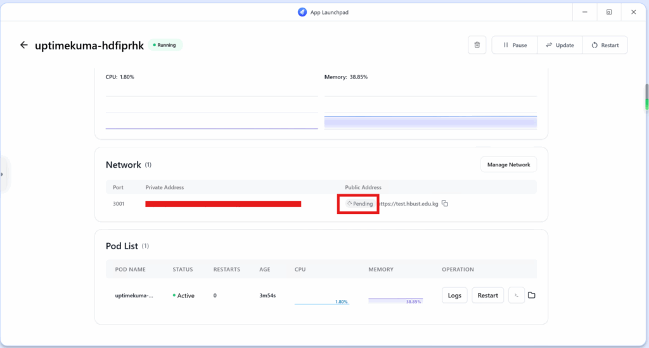The height and width of the screenshot is (348, 649).
Task: Copy the public address with the copy icon
Action: tap(445, 204)
